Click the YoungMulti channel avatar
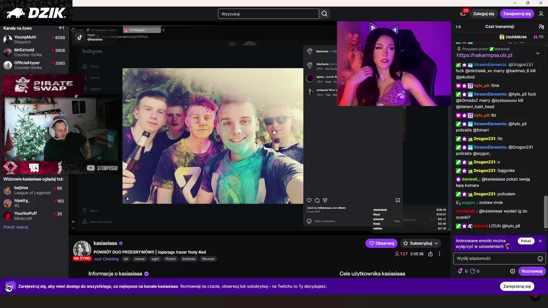This screenshot has height=308, width=548. (8, 39)
